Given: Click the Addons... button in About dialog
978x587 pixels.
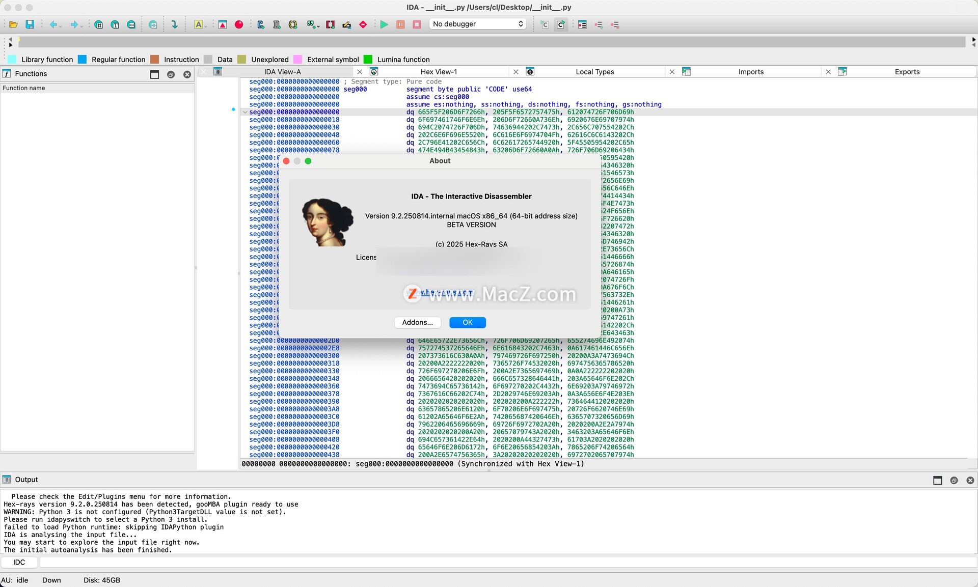Looking at the screenshot, I should 417,322.
